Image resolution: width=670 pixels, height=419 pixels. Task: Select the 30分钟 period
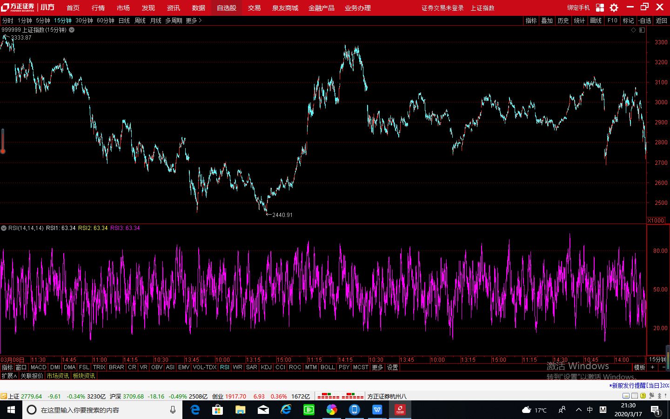tap(84, 20)
